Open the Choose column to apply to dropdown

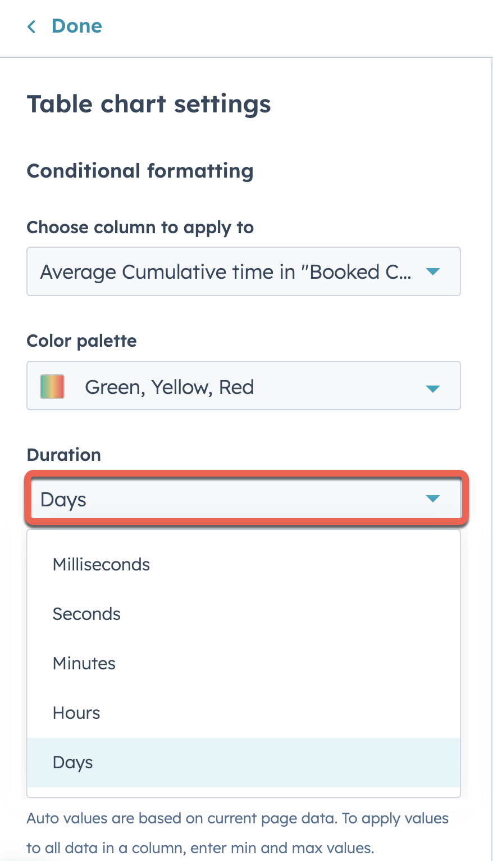tap(243, 271)
